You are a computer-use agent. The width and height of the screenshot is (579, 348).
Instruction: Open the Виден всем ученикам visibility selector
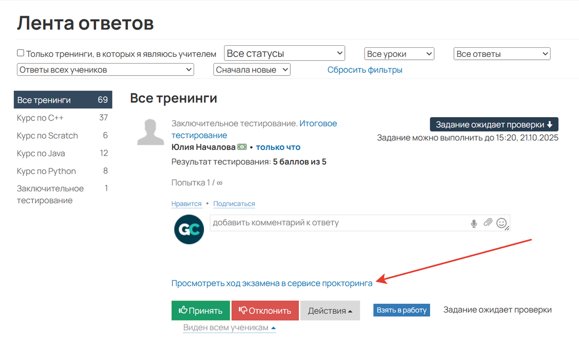228,327
